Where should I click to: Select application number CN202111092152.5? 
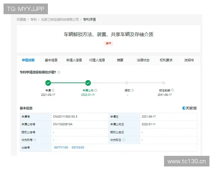point(65,117)
